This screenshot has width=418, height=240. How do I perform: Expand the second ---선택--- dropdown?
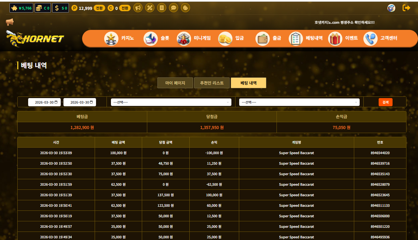coord(299,102)
